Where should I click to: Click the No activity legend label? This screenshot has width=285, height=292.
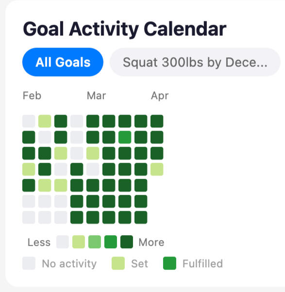69,264
